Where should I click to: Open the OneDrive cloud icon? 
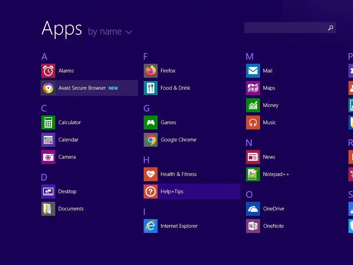pos(253,209)
